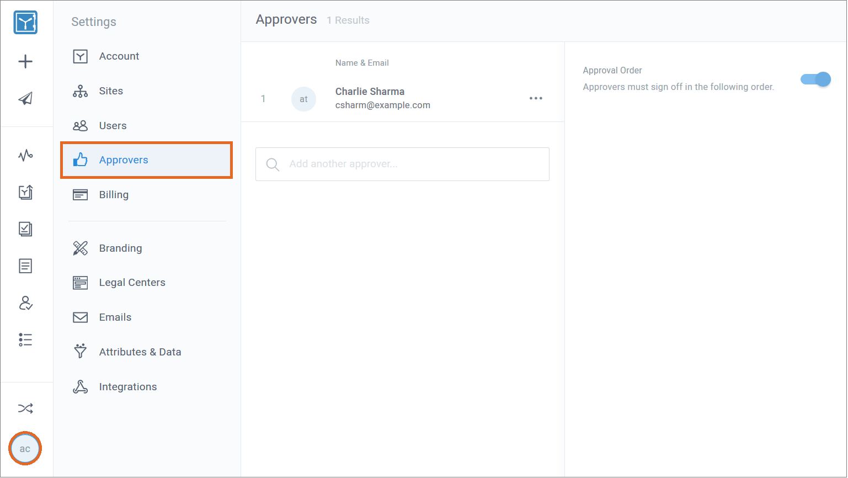This screenshot has width=848, height=478.
Task: Open the bulleted list icon in sidebar
Action: [25, 339]
